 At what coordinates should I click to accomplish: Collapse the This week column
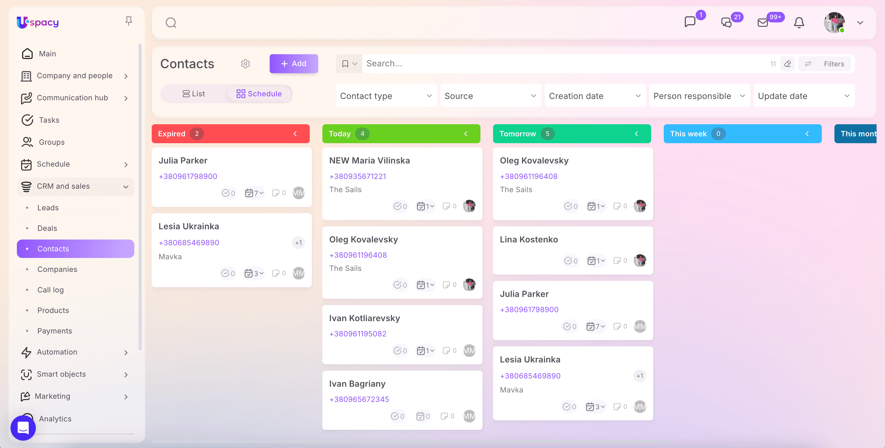tap(807, 133)
